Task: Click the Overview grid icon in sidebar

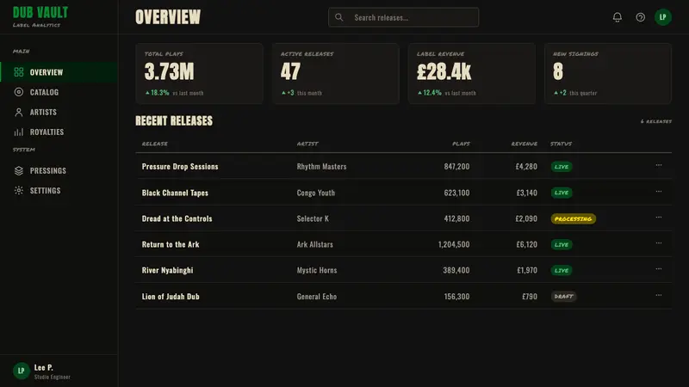Action: 18,72
